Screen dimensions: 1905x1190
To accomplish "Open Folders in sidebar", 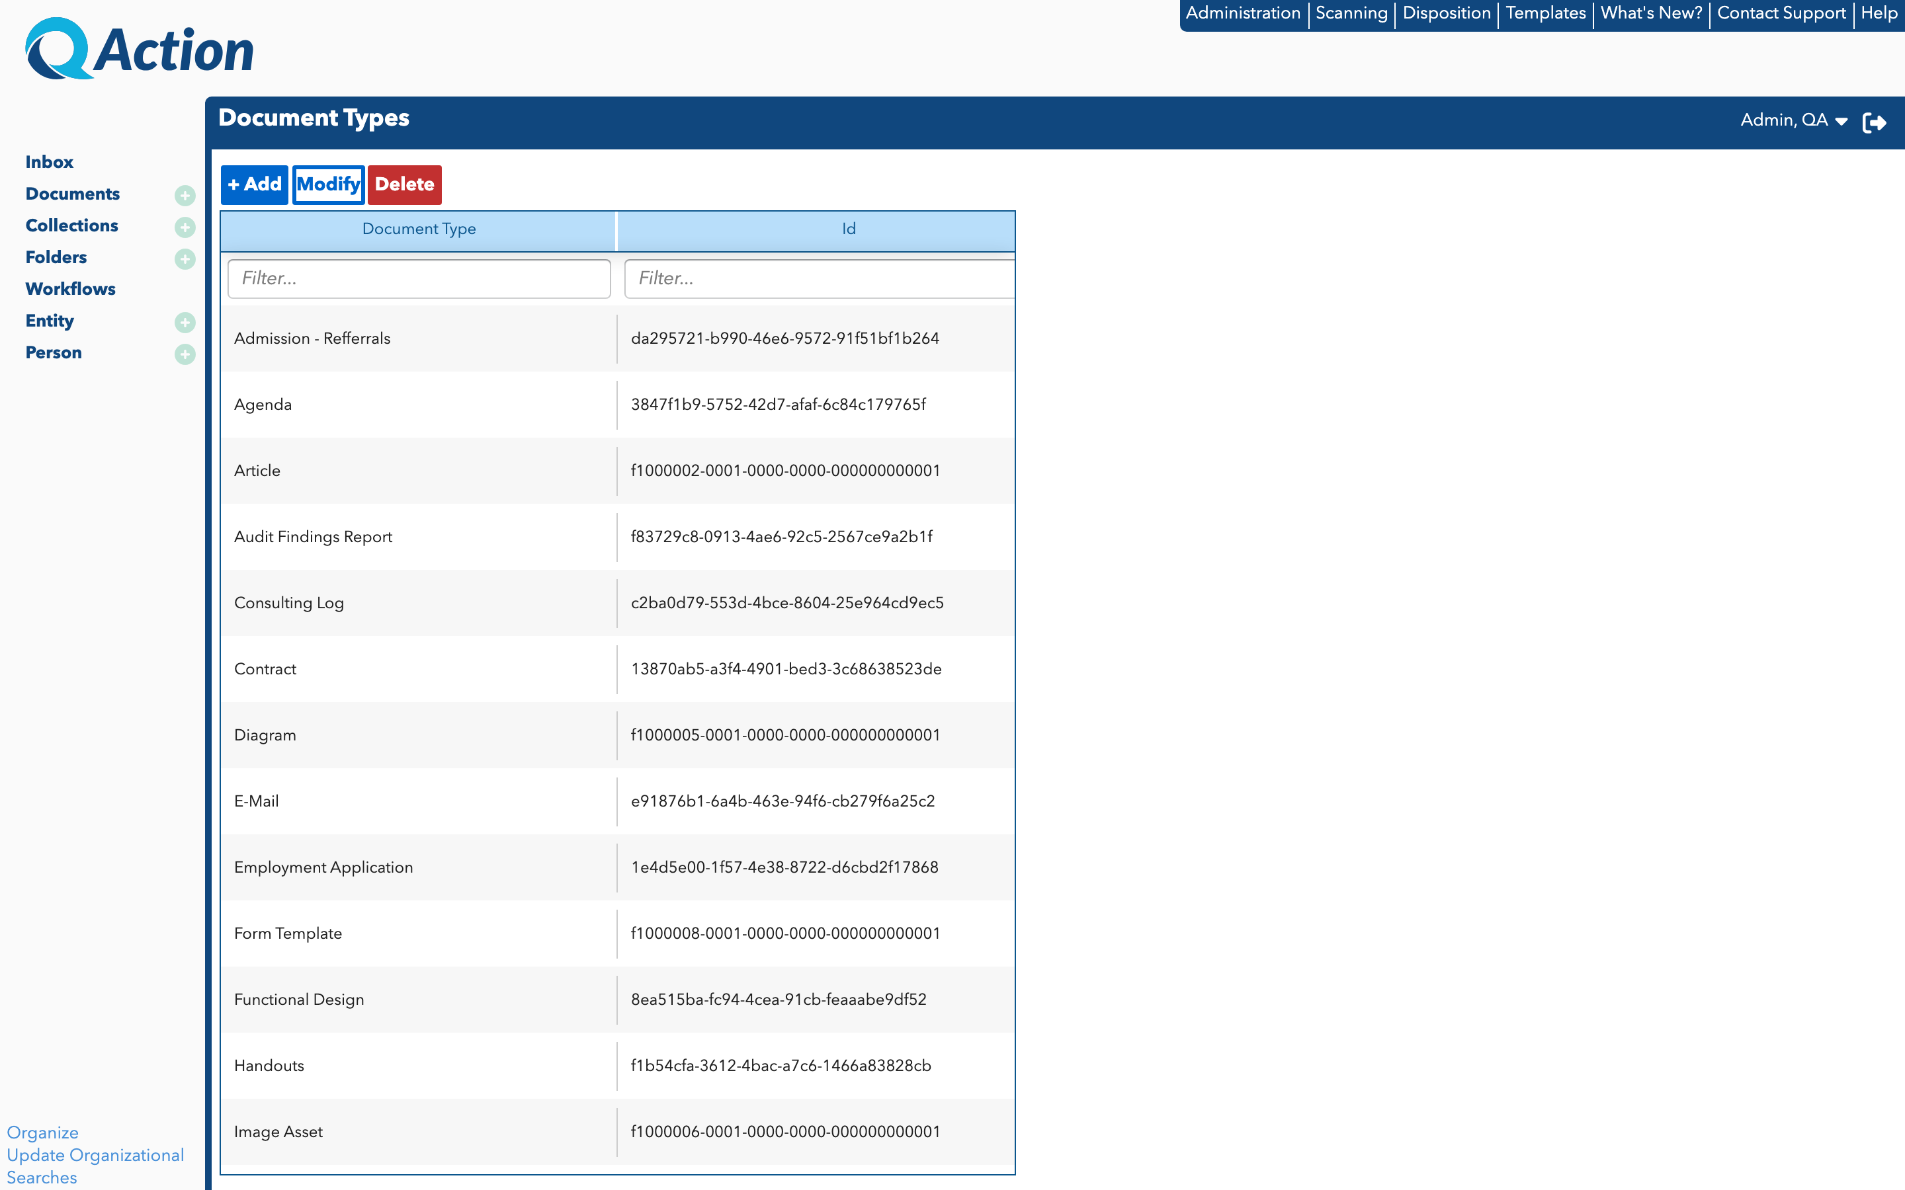I will [x=56, y=257].
